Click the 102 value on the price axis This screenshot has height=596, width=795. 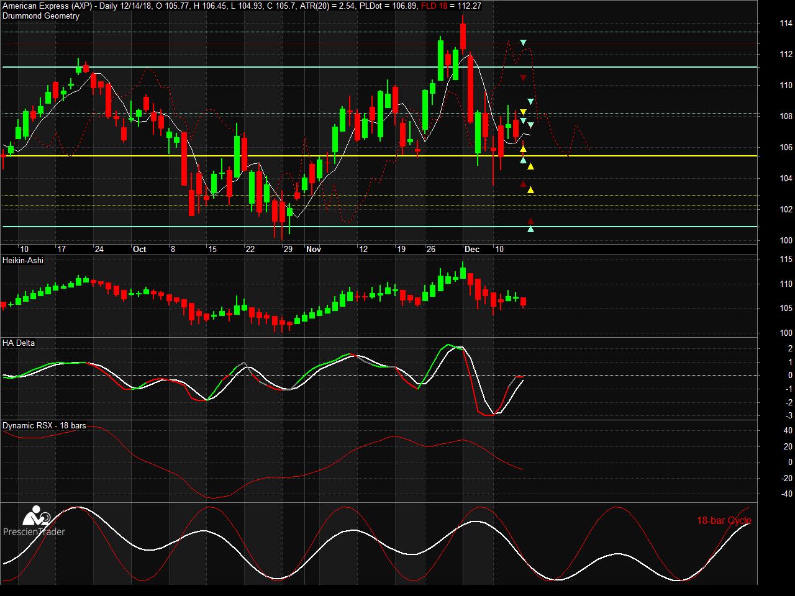pos(786,209)
